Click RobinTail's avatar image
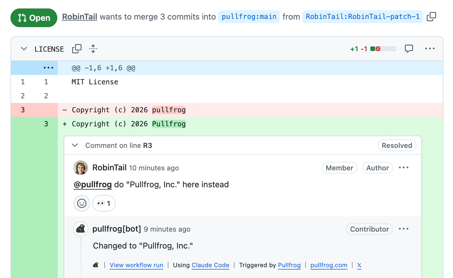453x278 pixels. 81,168
